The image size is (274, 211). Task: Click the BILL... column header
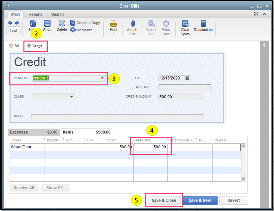[x=204, y=140]
